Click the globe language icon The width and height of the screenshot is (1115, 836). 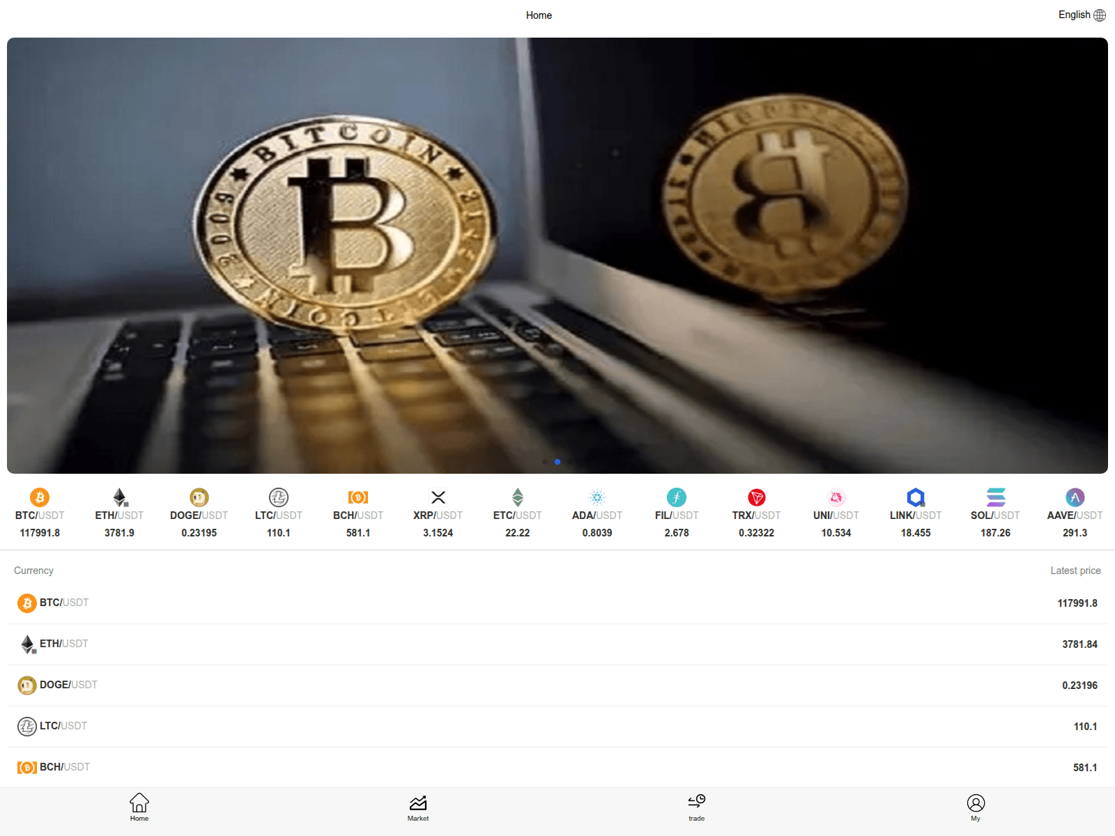tap(1100, 15)
